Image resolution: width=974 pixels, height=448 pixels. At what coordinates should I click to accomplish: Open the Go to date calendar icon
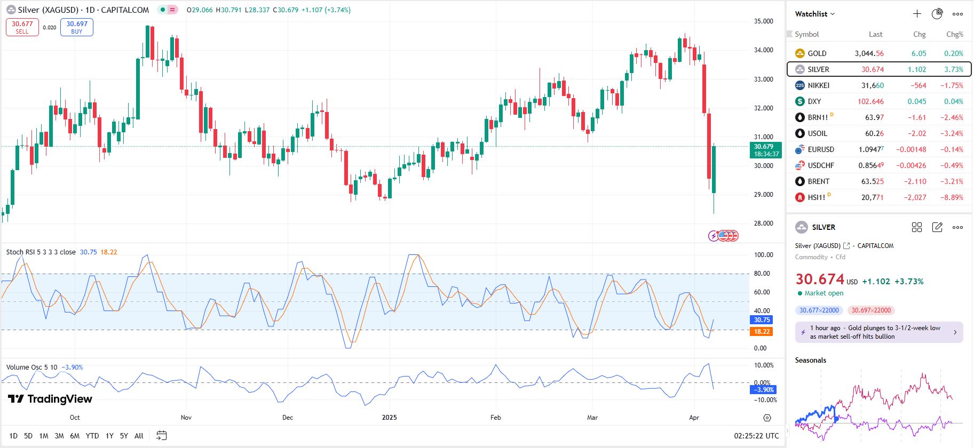(x=162, y=436)
